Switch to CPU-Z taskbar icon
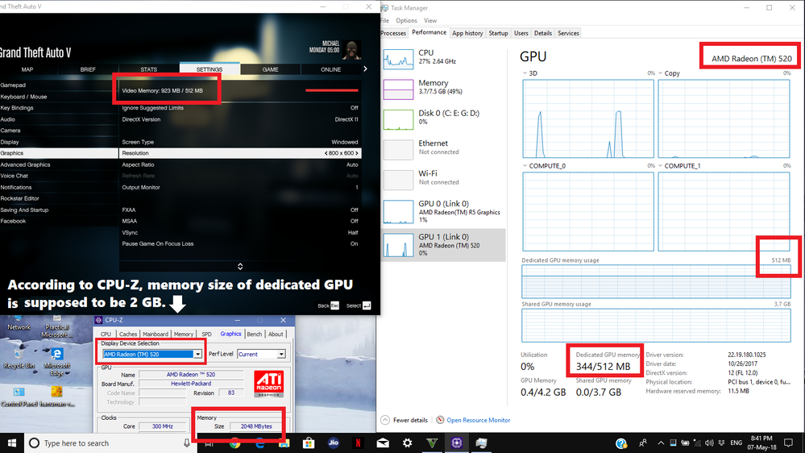The width and height of the screenshot is (805, 453). (x=456, y=443)
